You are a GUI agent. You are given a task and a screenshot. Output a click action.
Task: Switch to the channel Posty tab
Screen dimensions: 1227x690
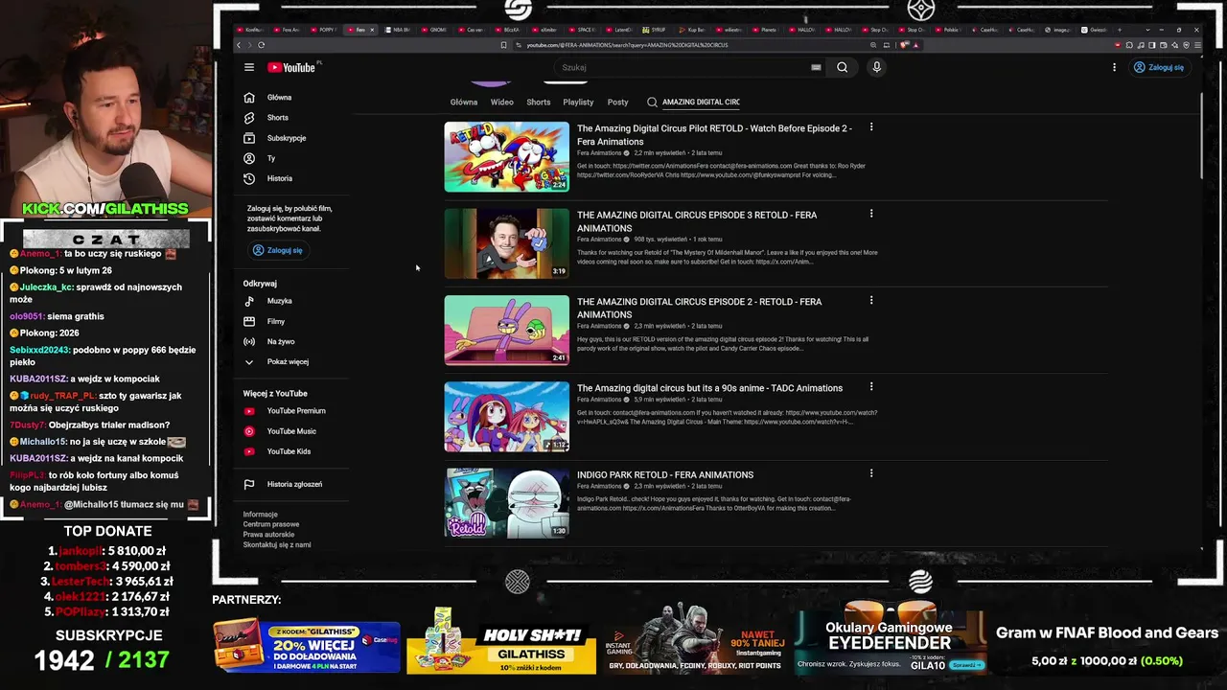tap(617, 102)
